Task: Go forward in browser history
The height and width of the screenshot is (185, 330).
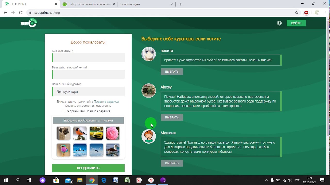Action: pyautogui.click(x=13, y=12)
